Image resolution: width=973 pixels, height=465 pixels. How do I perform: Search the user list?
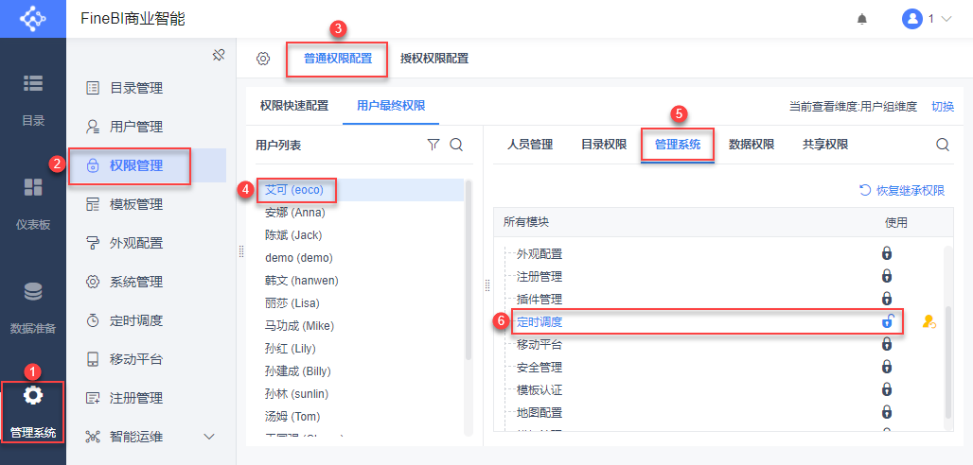456,145
